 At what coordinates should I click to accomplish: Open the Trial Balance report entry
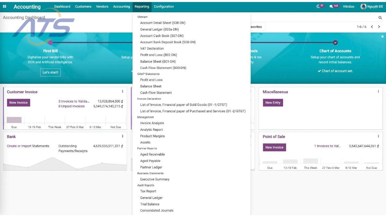(x=150, y=204)
